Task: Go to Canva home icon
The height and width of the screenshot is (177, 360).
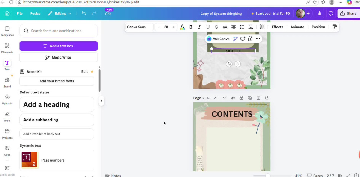Action: pos(7,14)
